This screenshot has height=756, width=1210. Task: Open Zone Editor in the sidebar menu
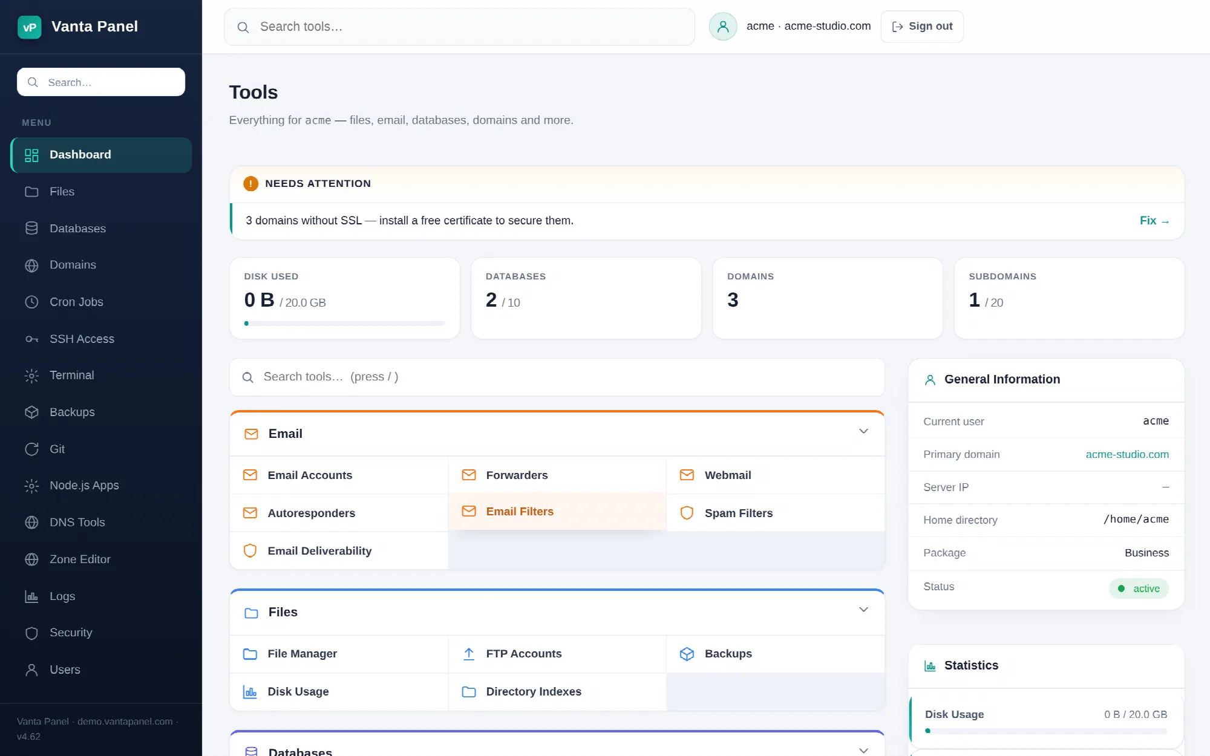pos(101,559)
